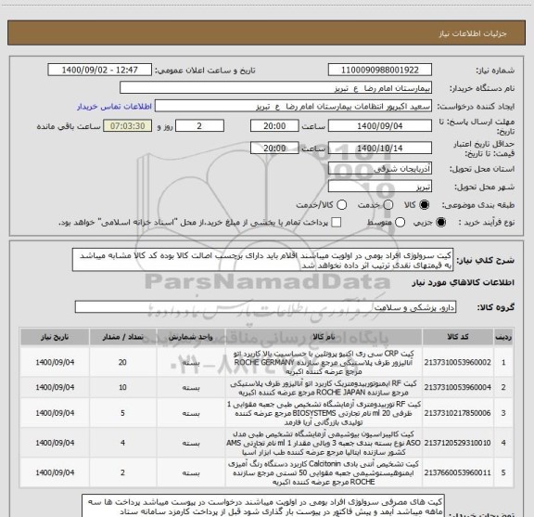Click quantity 20 in row 1
Viewport: 534px width, 517px height.
click(x=122, y=363)
